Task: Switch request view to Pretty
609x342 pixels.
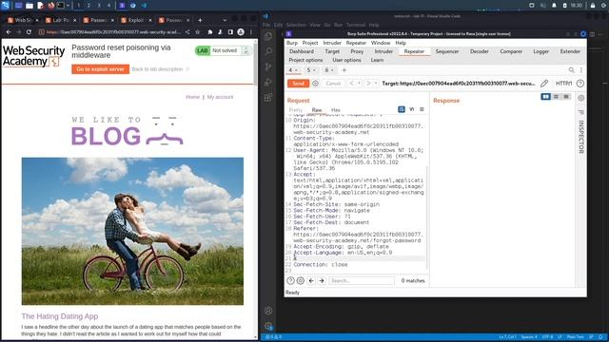Action: pos(296,110)
